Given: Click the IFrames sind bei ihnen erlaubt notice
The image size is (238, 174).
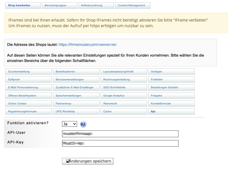Looking at the screenshot, I should click(x=116, y=23).
